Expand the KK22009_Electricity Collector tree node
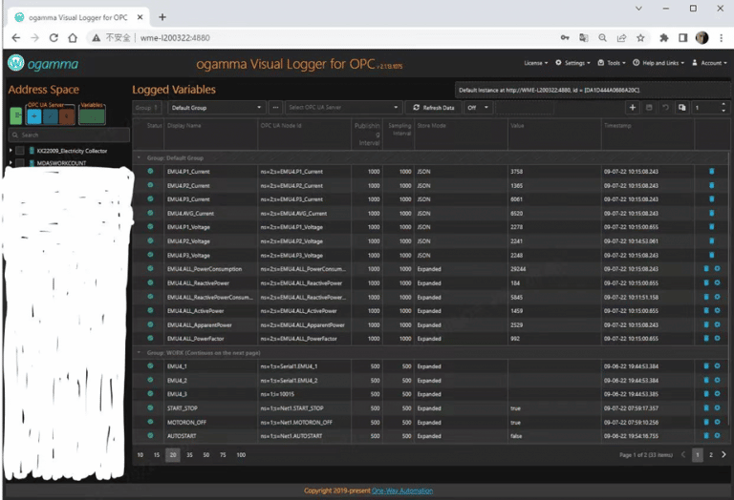 coord(11,151)
